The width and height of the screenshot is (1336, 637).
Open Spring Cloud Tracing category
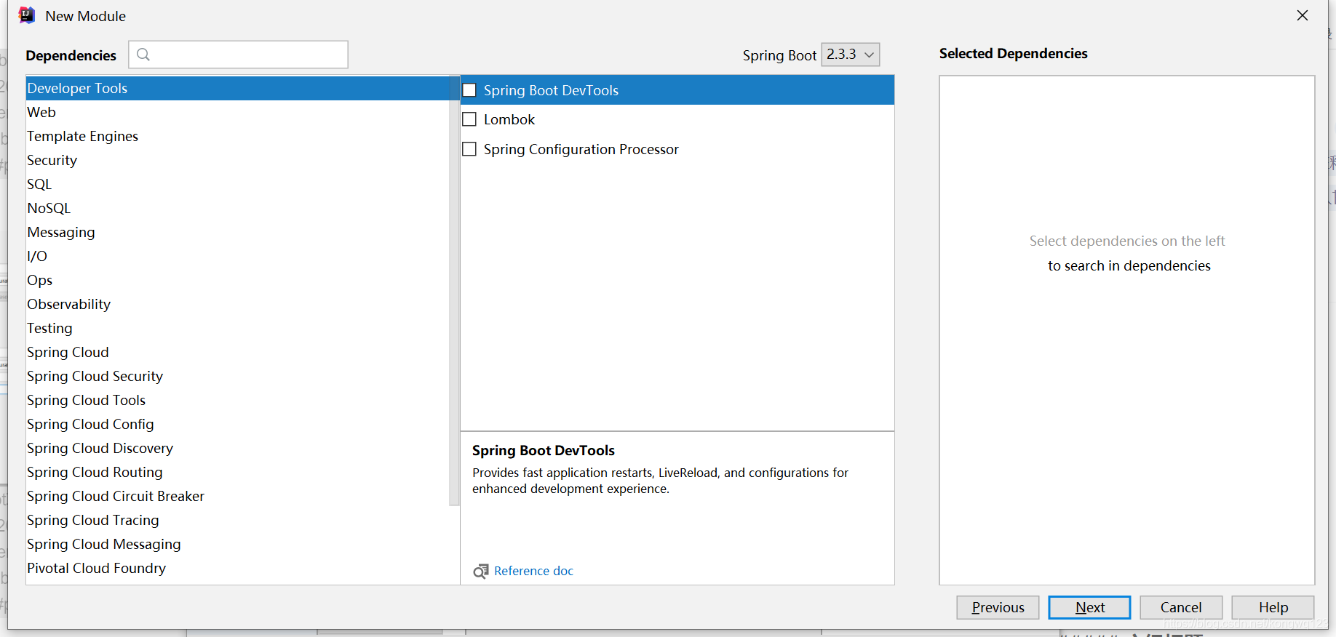point(237,520)
